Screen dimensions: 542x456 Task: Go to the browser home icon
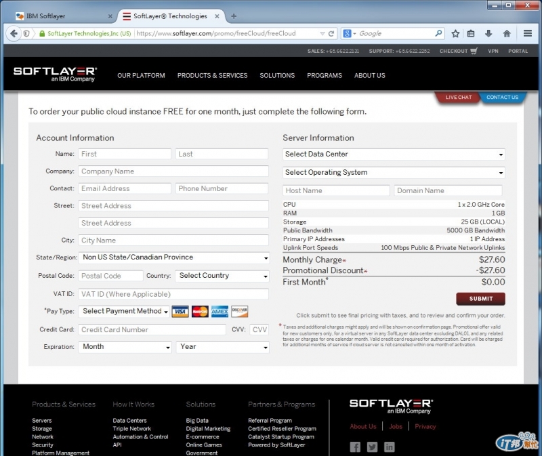click(x=507, y=33)
